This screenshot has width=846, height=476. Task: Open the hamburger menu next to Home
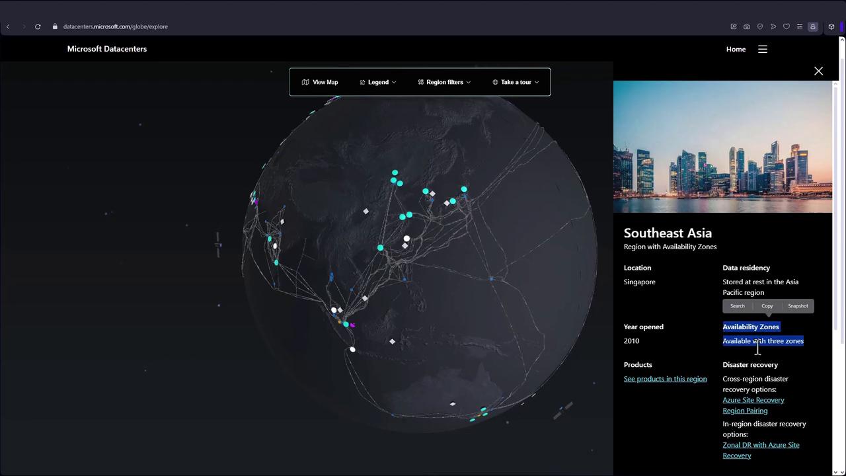(x=763, y=49)
